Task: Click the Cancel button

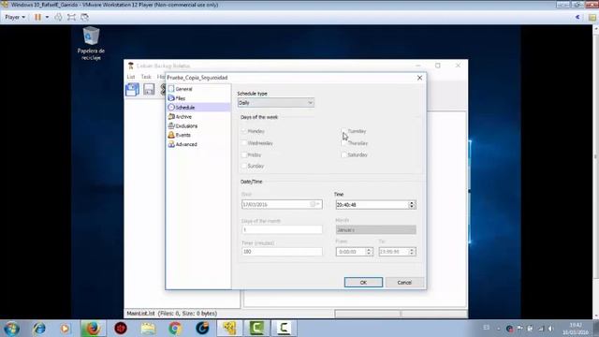Action: click(x=404, y=283)
